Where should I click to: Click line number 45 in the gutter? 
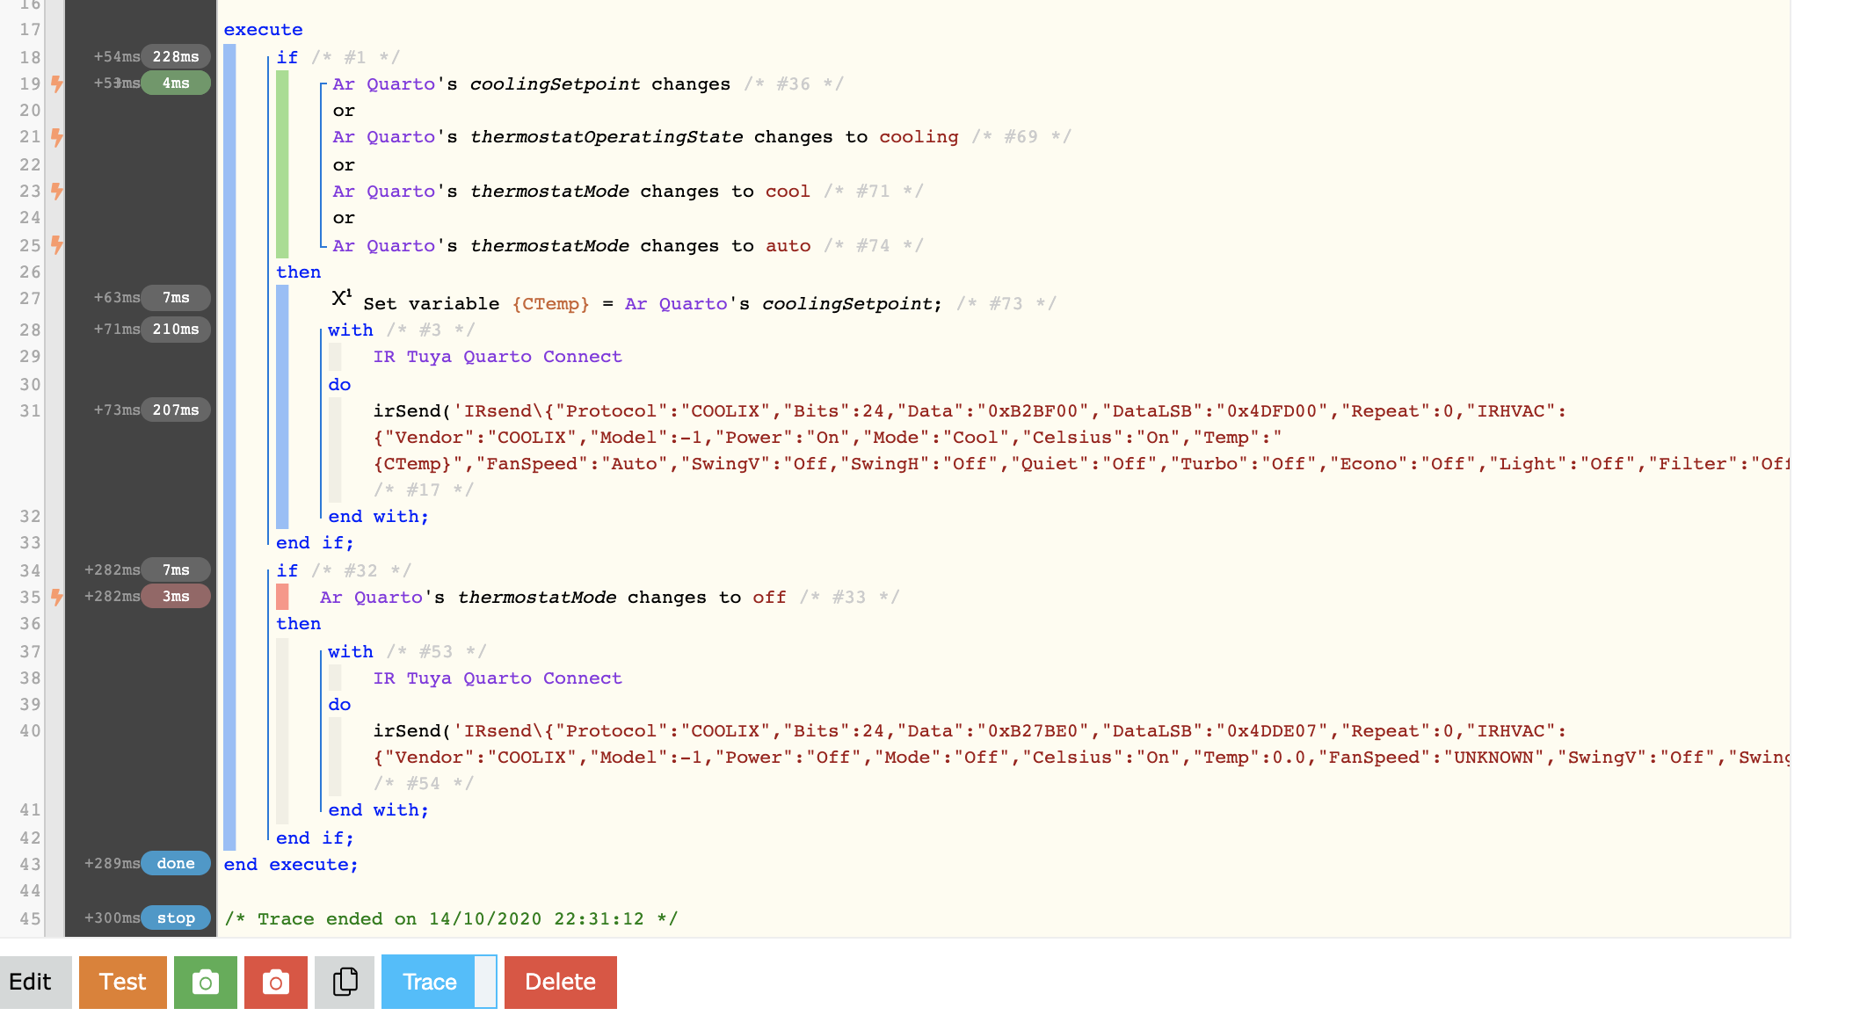(x=30, y=918)
